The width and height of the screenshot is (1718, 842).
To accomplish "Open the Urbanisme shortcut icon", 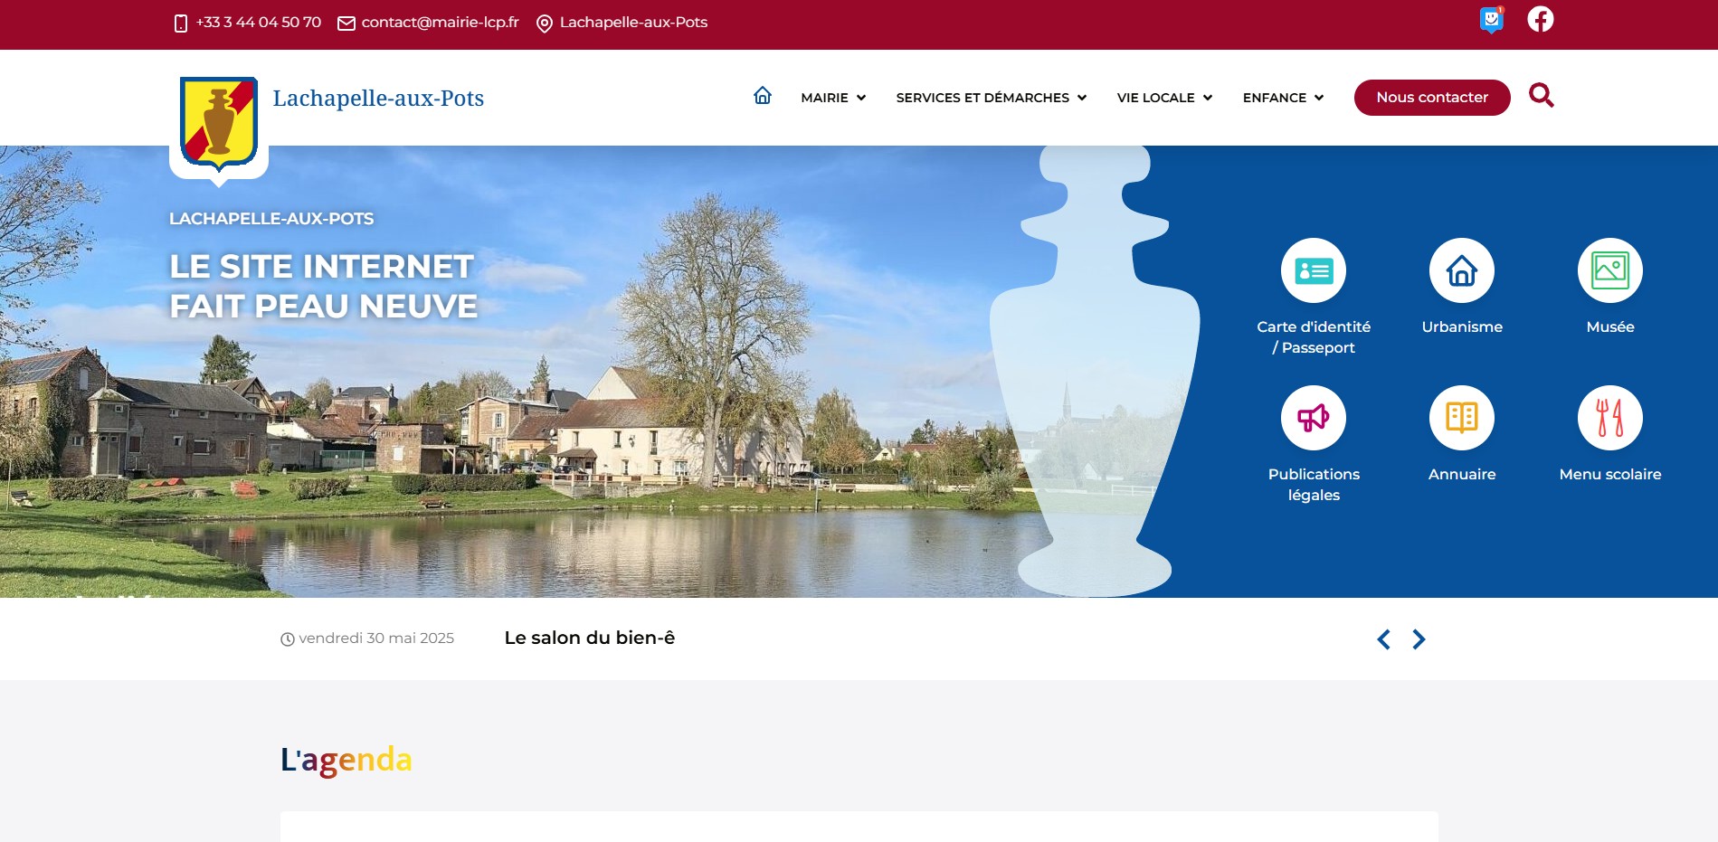I will tap(1462, 270).
